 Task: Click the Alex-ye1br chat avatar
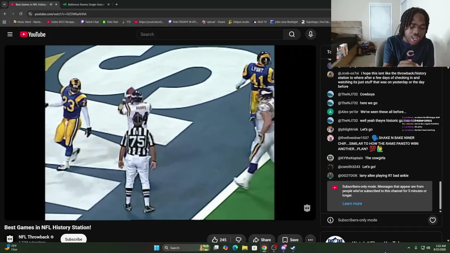point(330,112)
